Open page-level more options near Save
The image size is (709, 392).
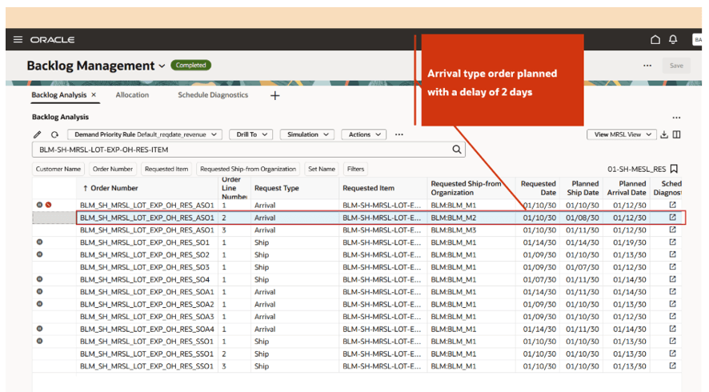(647, 66)
